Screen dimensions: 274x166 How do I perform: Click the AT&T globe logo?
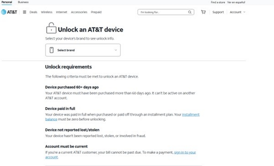coord(3,12)
